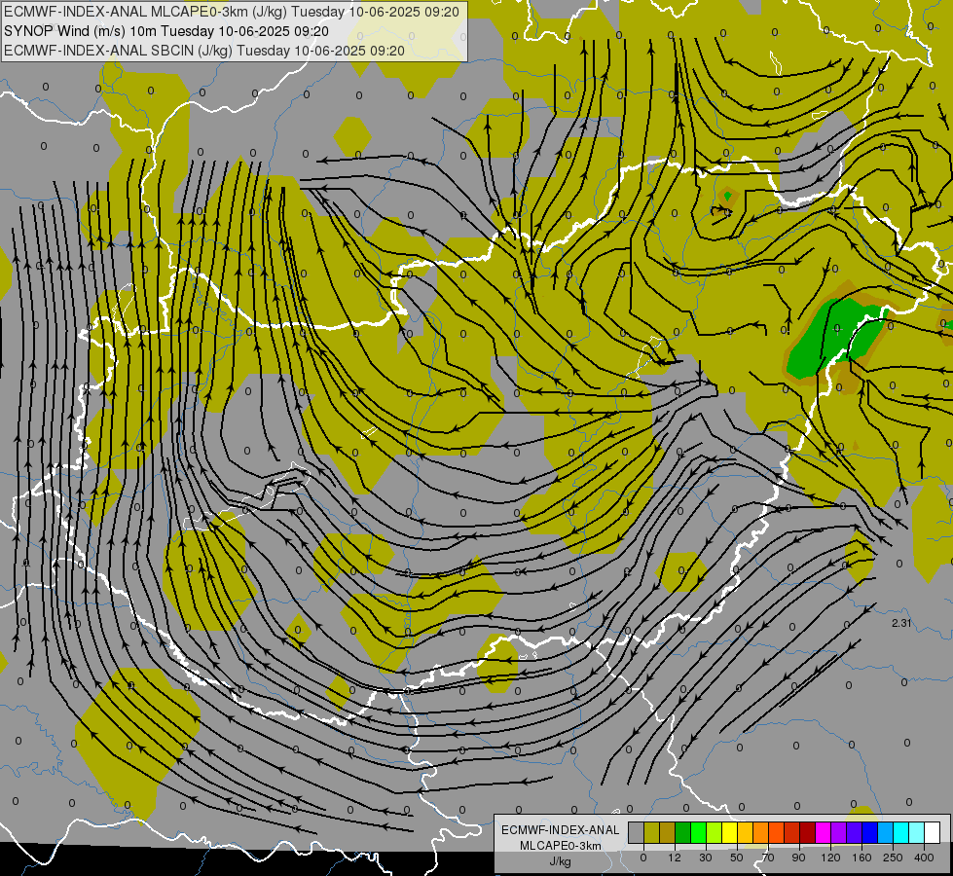
Task: Click the SYNOP Wind 10m header line
Action: [165, 31]
